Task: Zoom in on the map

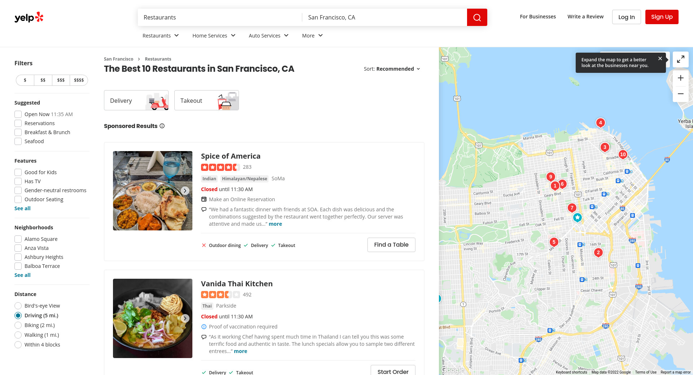Action: click(x=681, y=78)
